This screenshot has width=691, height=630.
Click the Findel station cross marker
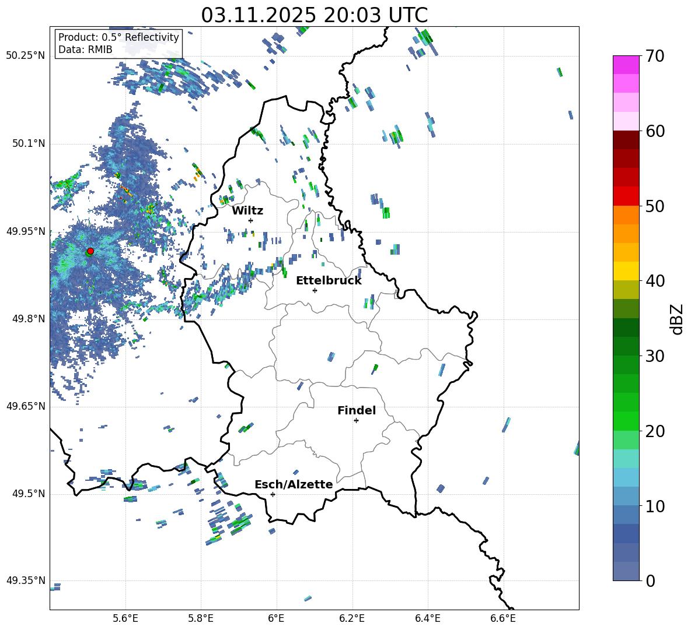point(356,421)
